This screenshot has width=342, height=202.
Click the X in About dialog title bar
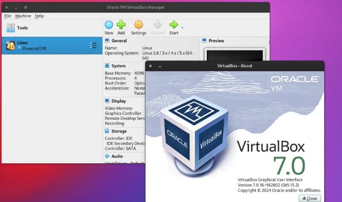[150, 66]
